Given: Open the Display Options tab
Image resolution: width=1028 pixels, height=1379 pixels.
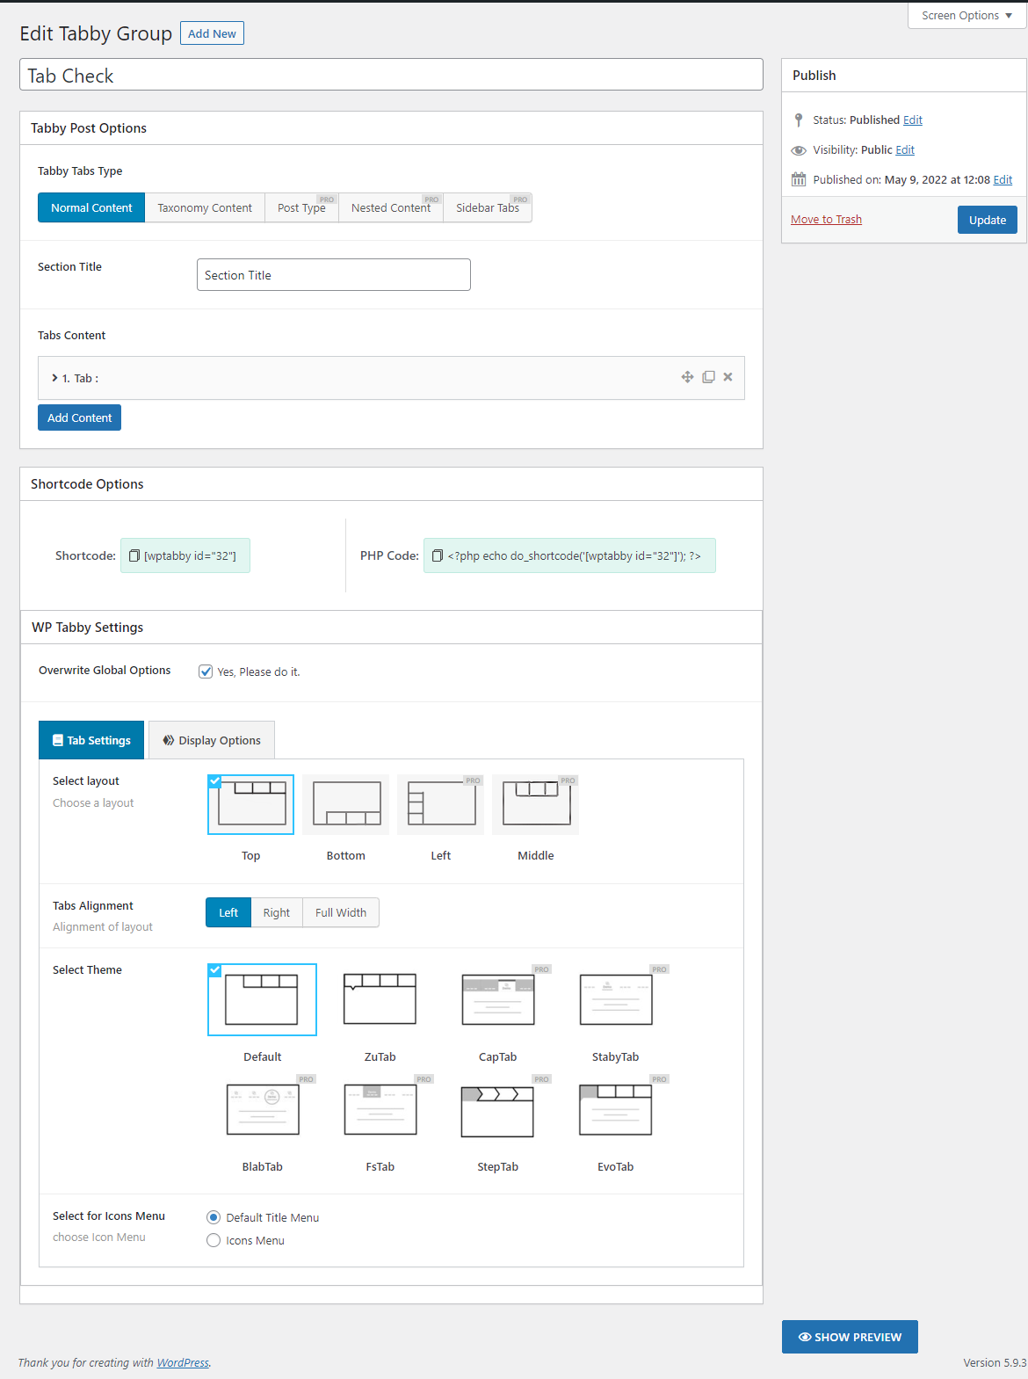Looking at the screenshot, I should coord(212,740).
